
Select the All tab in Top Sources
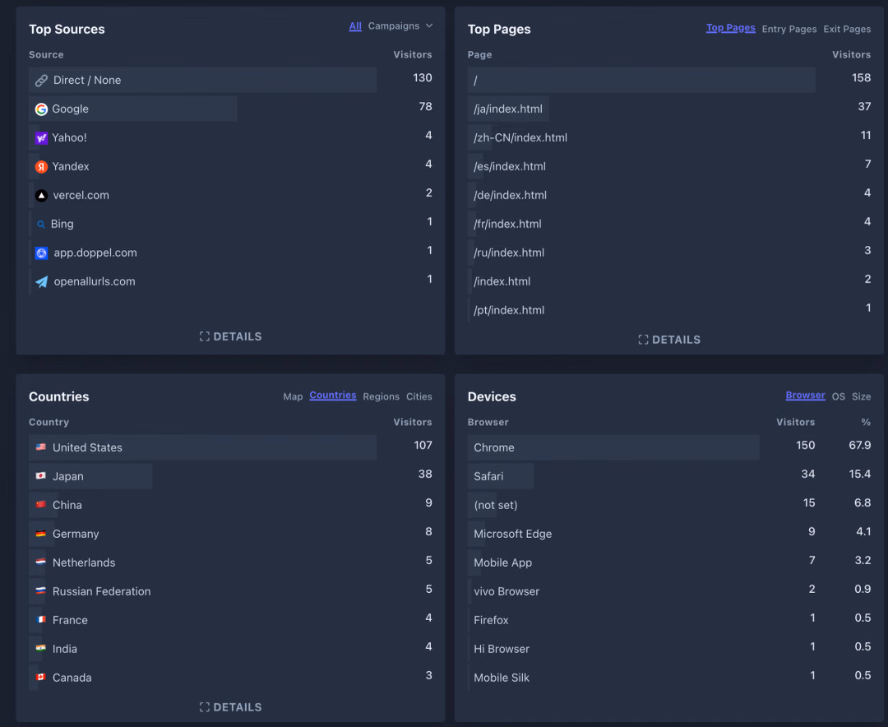(x=355, y=26)
